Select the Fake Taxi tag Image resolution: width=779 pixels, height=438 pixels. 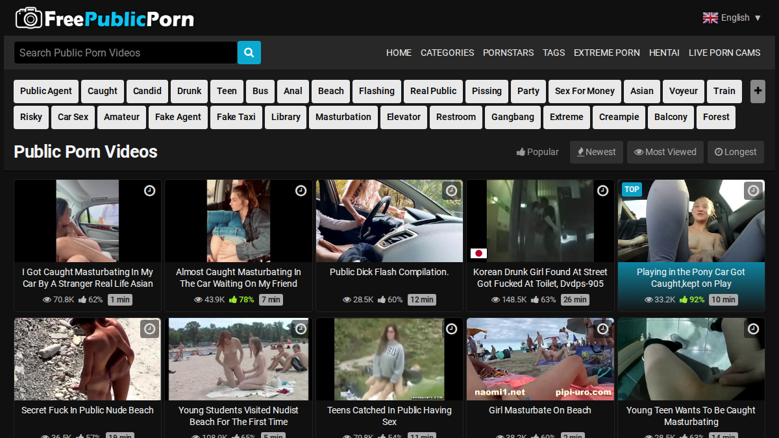[236, 117]
